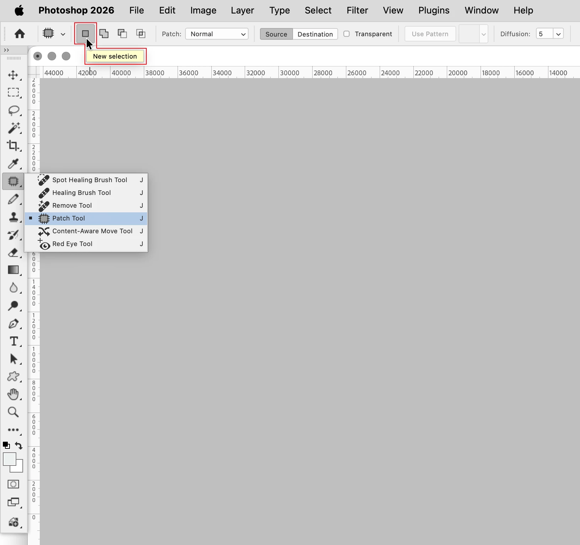Choose Content-Aware Move Tool

coord(86,231)
